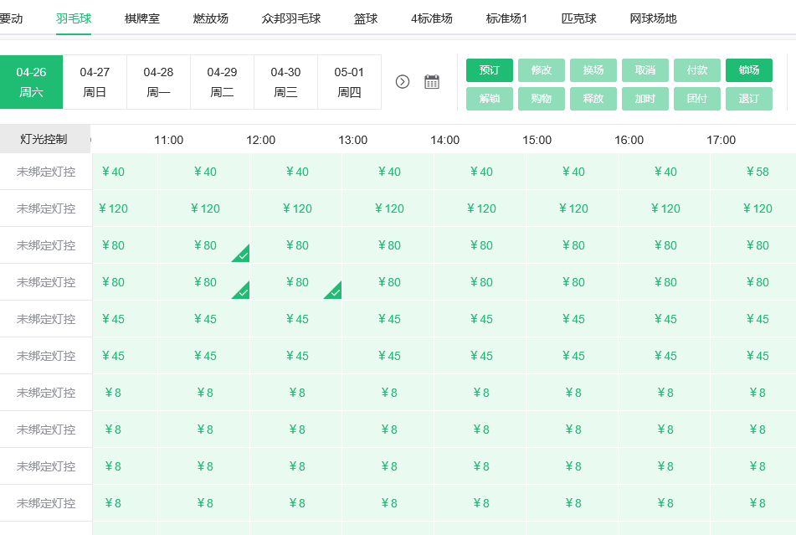The height and width of the screenshot is (535, 796).
Task: Open the 棋牌室 tab
Action: 142,18
